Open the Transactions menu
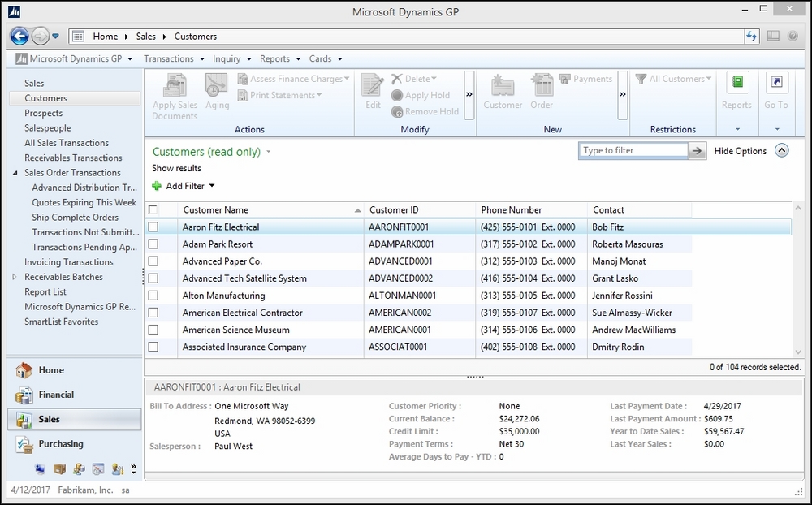 174,58
